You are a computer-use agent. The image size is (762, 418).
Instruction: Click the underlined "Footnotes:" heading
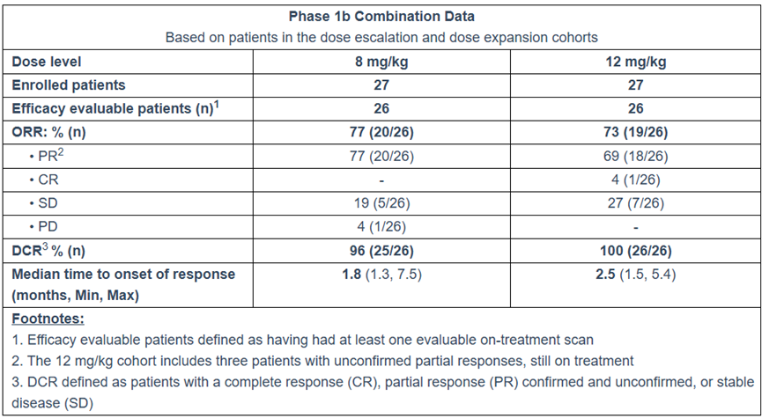coord(47,318)
